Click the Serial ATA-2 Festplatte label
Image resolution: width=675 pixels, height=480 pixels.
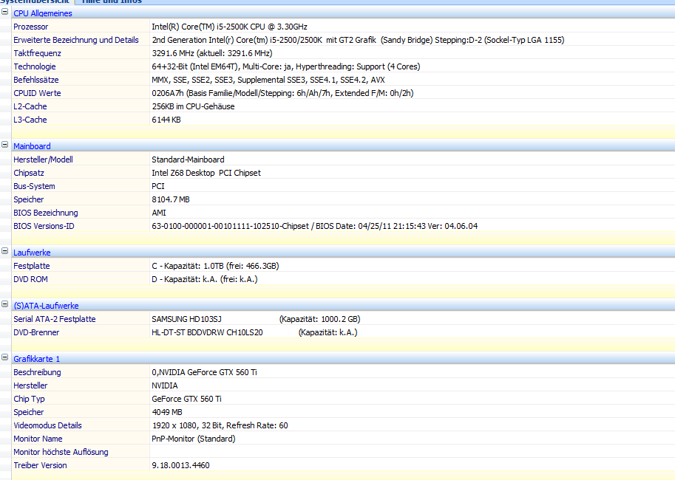tap(54, 319)
